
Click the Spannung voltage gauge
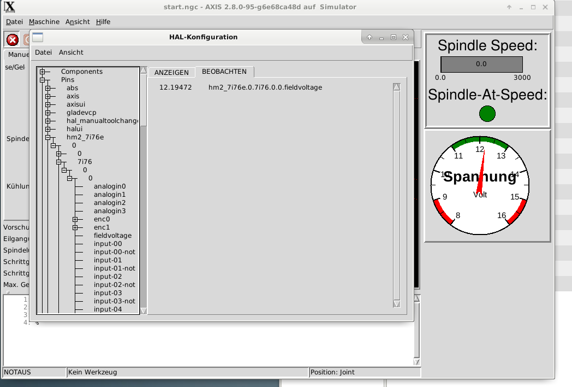(480, 186)
